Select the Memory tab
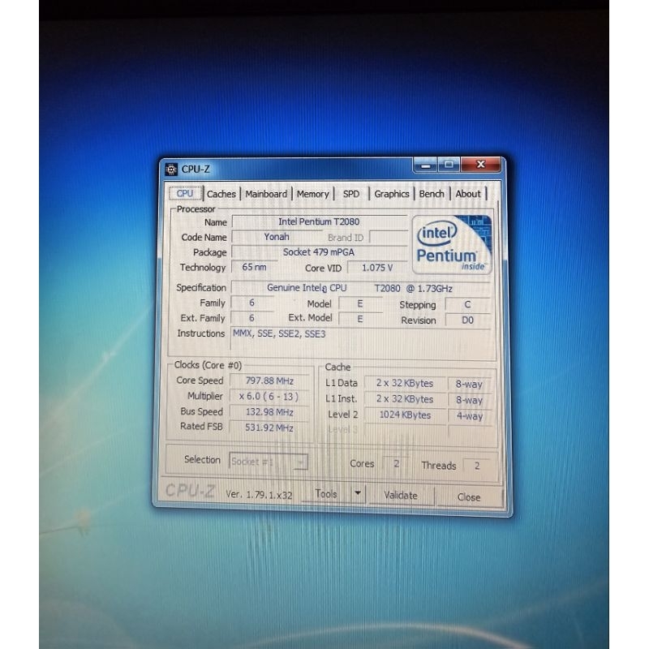The image size is (649, 649). [312, 194]
